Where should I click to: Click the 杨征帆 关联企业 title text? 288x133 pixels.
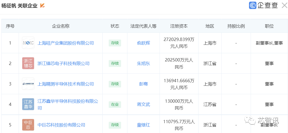[19, 6]
